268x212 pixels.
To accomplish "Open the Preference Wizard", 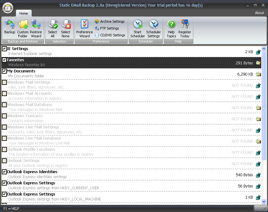I will (x=84, y=27).
